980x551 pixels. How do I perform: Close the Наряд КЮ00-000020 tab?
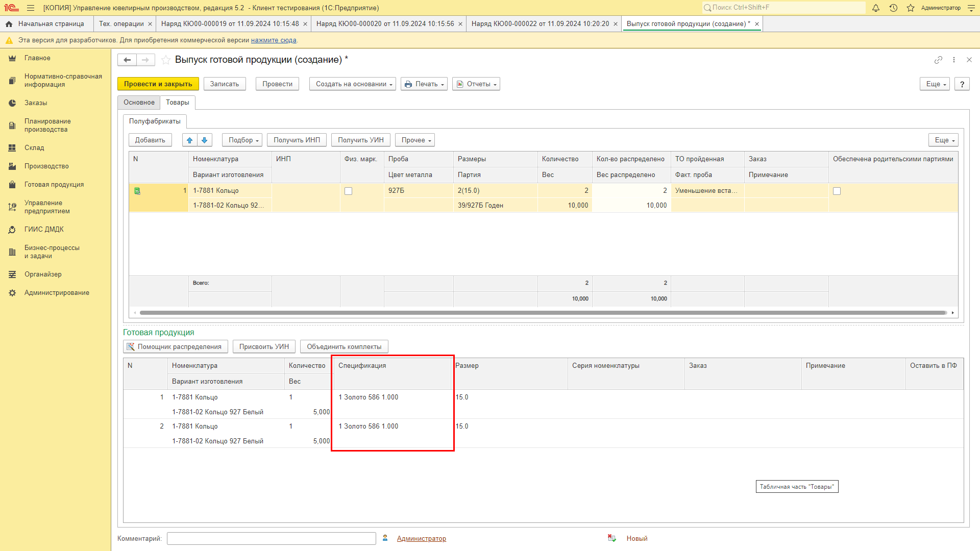point(460,24)
